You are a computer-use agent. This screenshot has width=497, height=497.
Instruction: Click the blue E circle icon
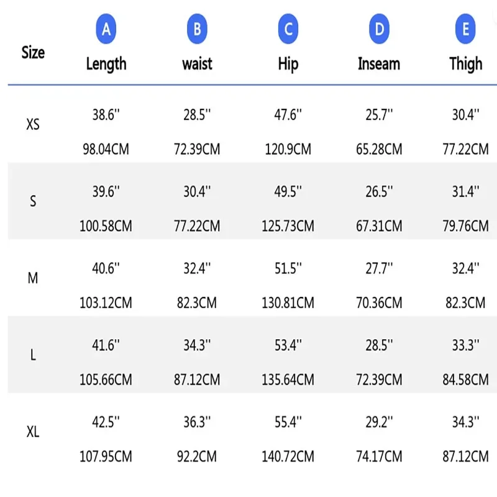pyautogui.click(x=466, y=29)
